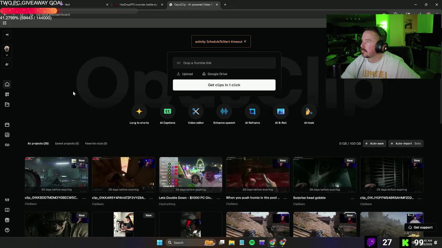Click the ClipAnything label under Lets Double Down
Image resolution: width=442 pixels, height=248 pixels.
(167, 204)
